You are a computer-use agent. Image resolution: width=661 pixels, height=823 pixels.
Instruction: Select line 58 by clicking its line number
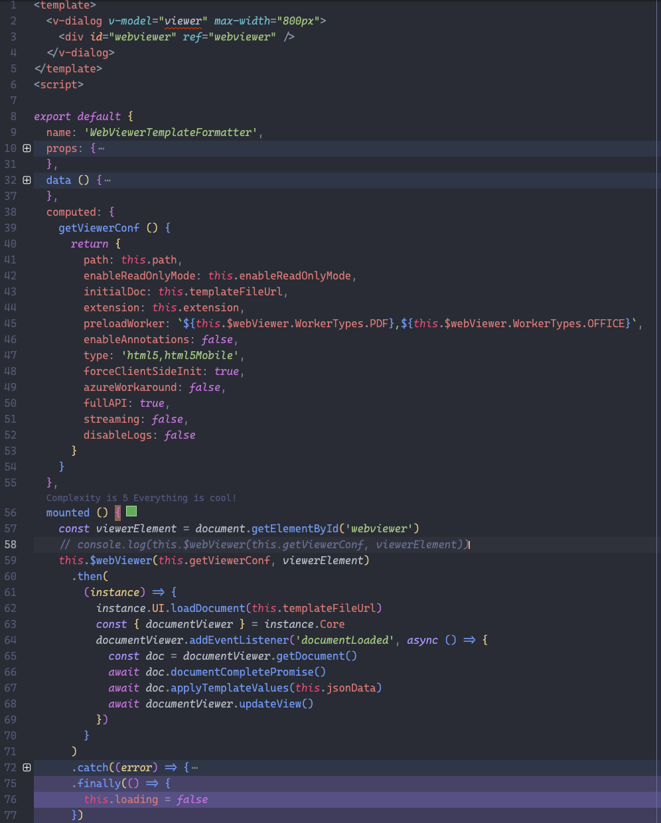click(x=11, y=544)
